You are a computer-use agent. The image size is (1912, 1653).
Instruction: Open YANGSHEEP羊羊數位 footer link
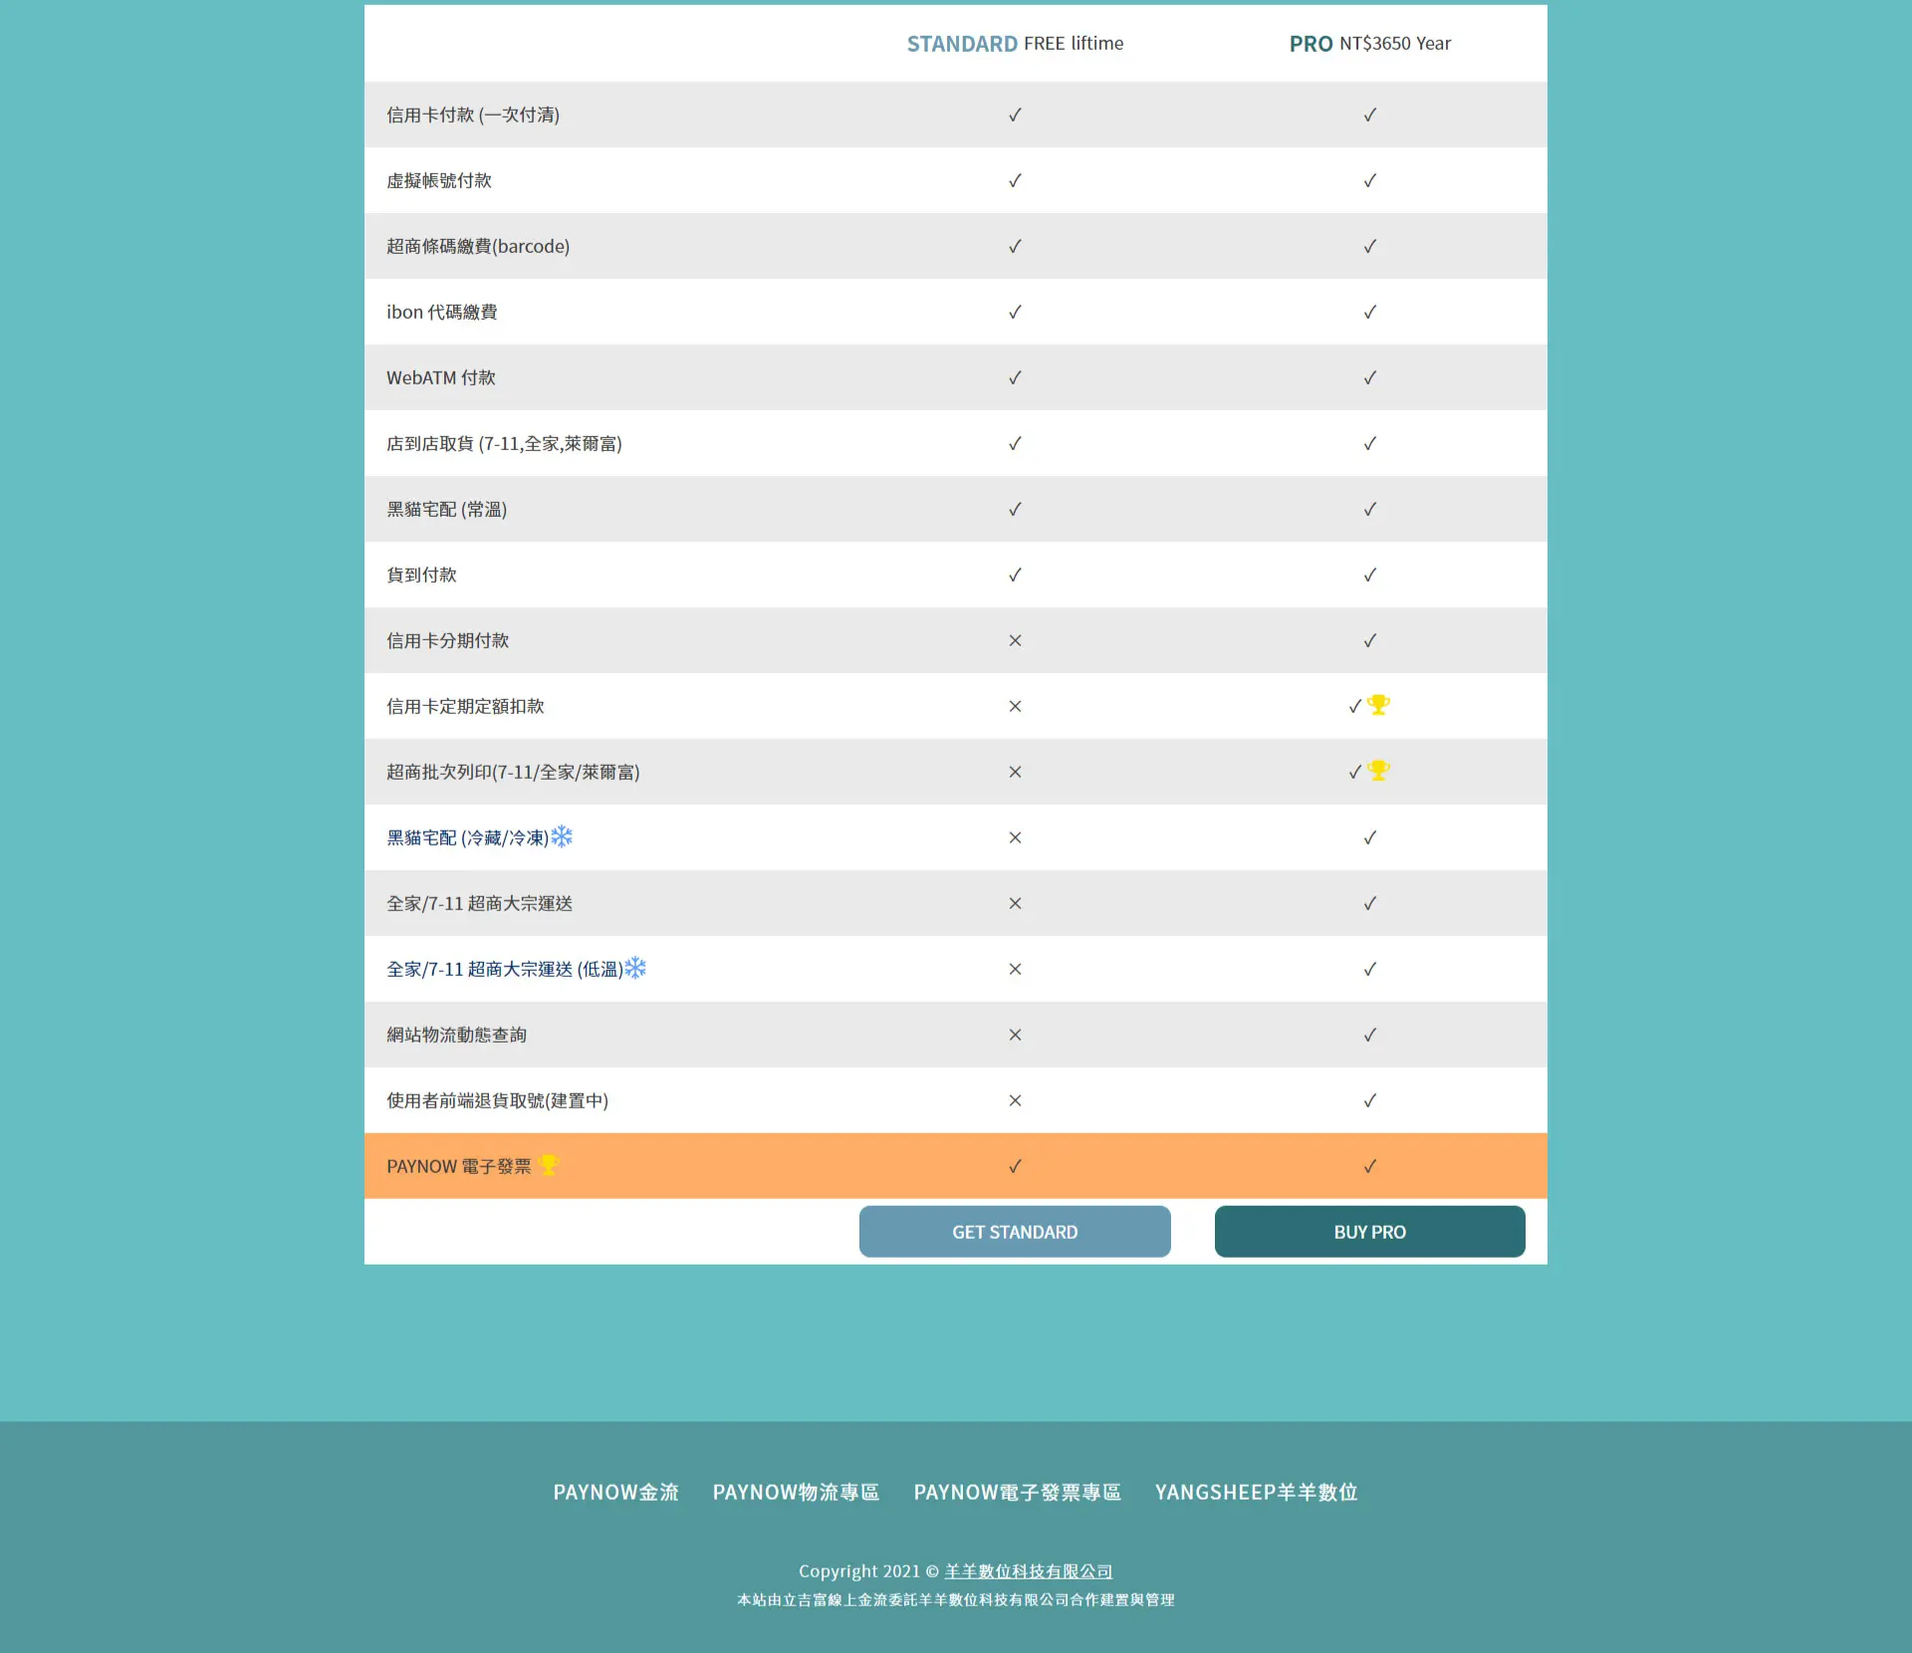tap(1256, 1492)
